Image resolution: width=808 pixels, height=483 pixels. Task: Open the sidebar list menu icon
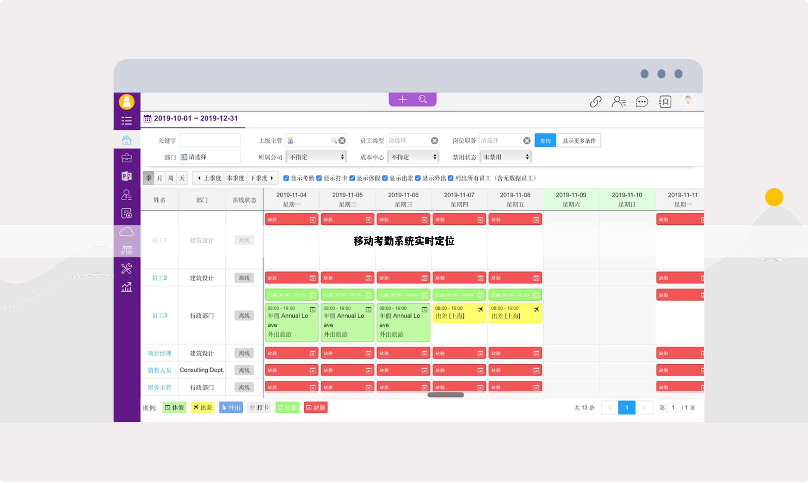click(x=127, y=121)
